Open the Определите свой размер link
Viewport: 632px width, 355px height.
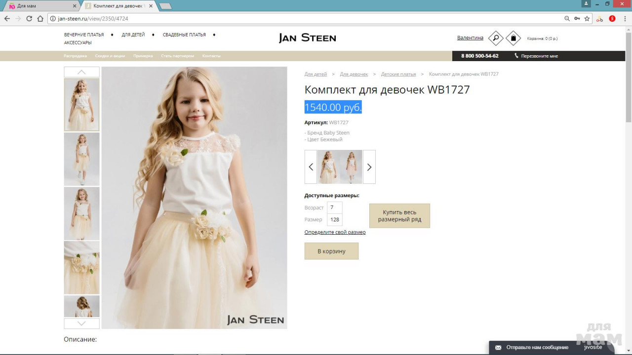click(335, 232)
